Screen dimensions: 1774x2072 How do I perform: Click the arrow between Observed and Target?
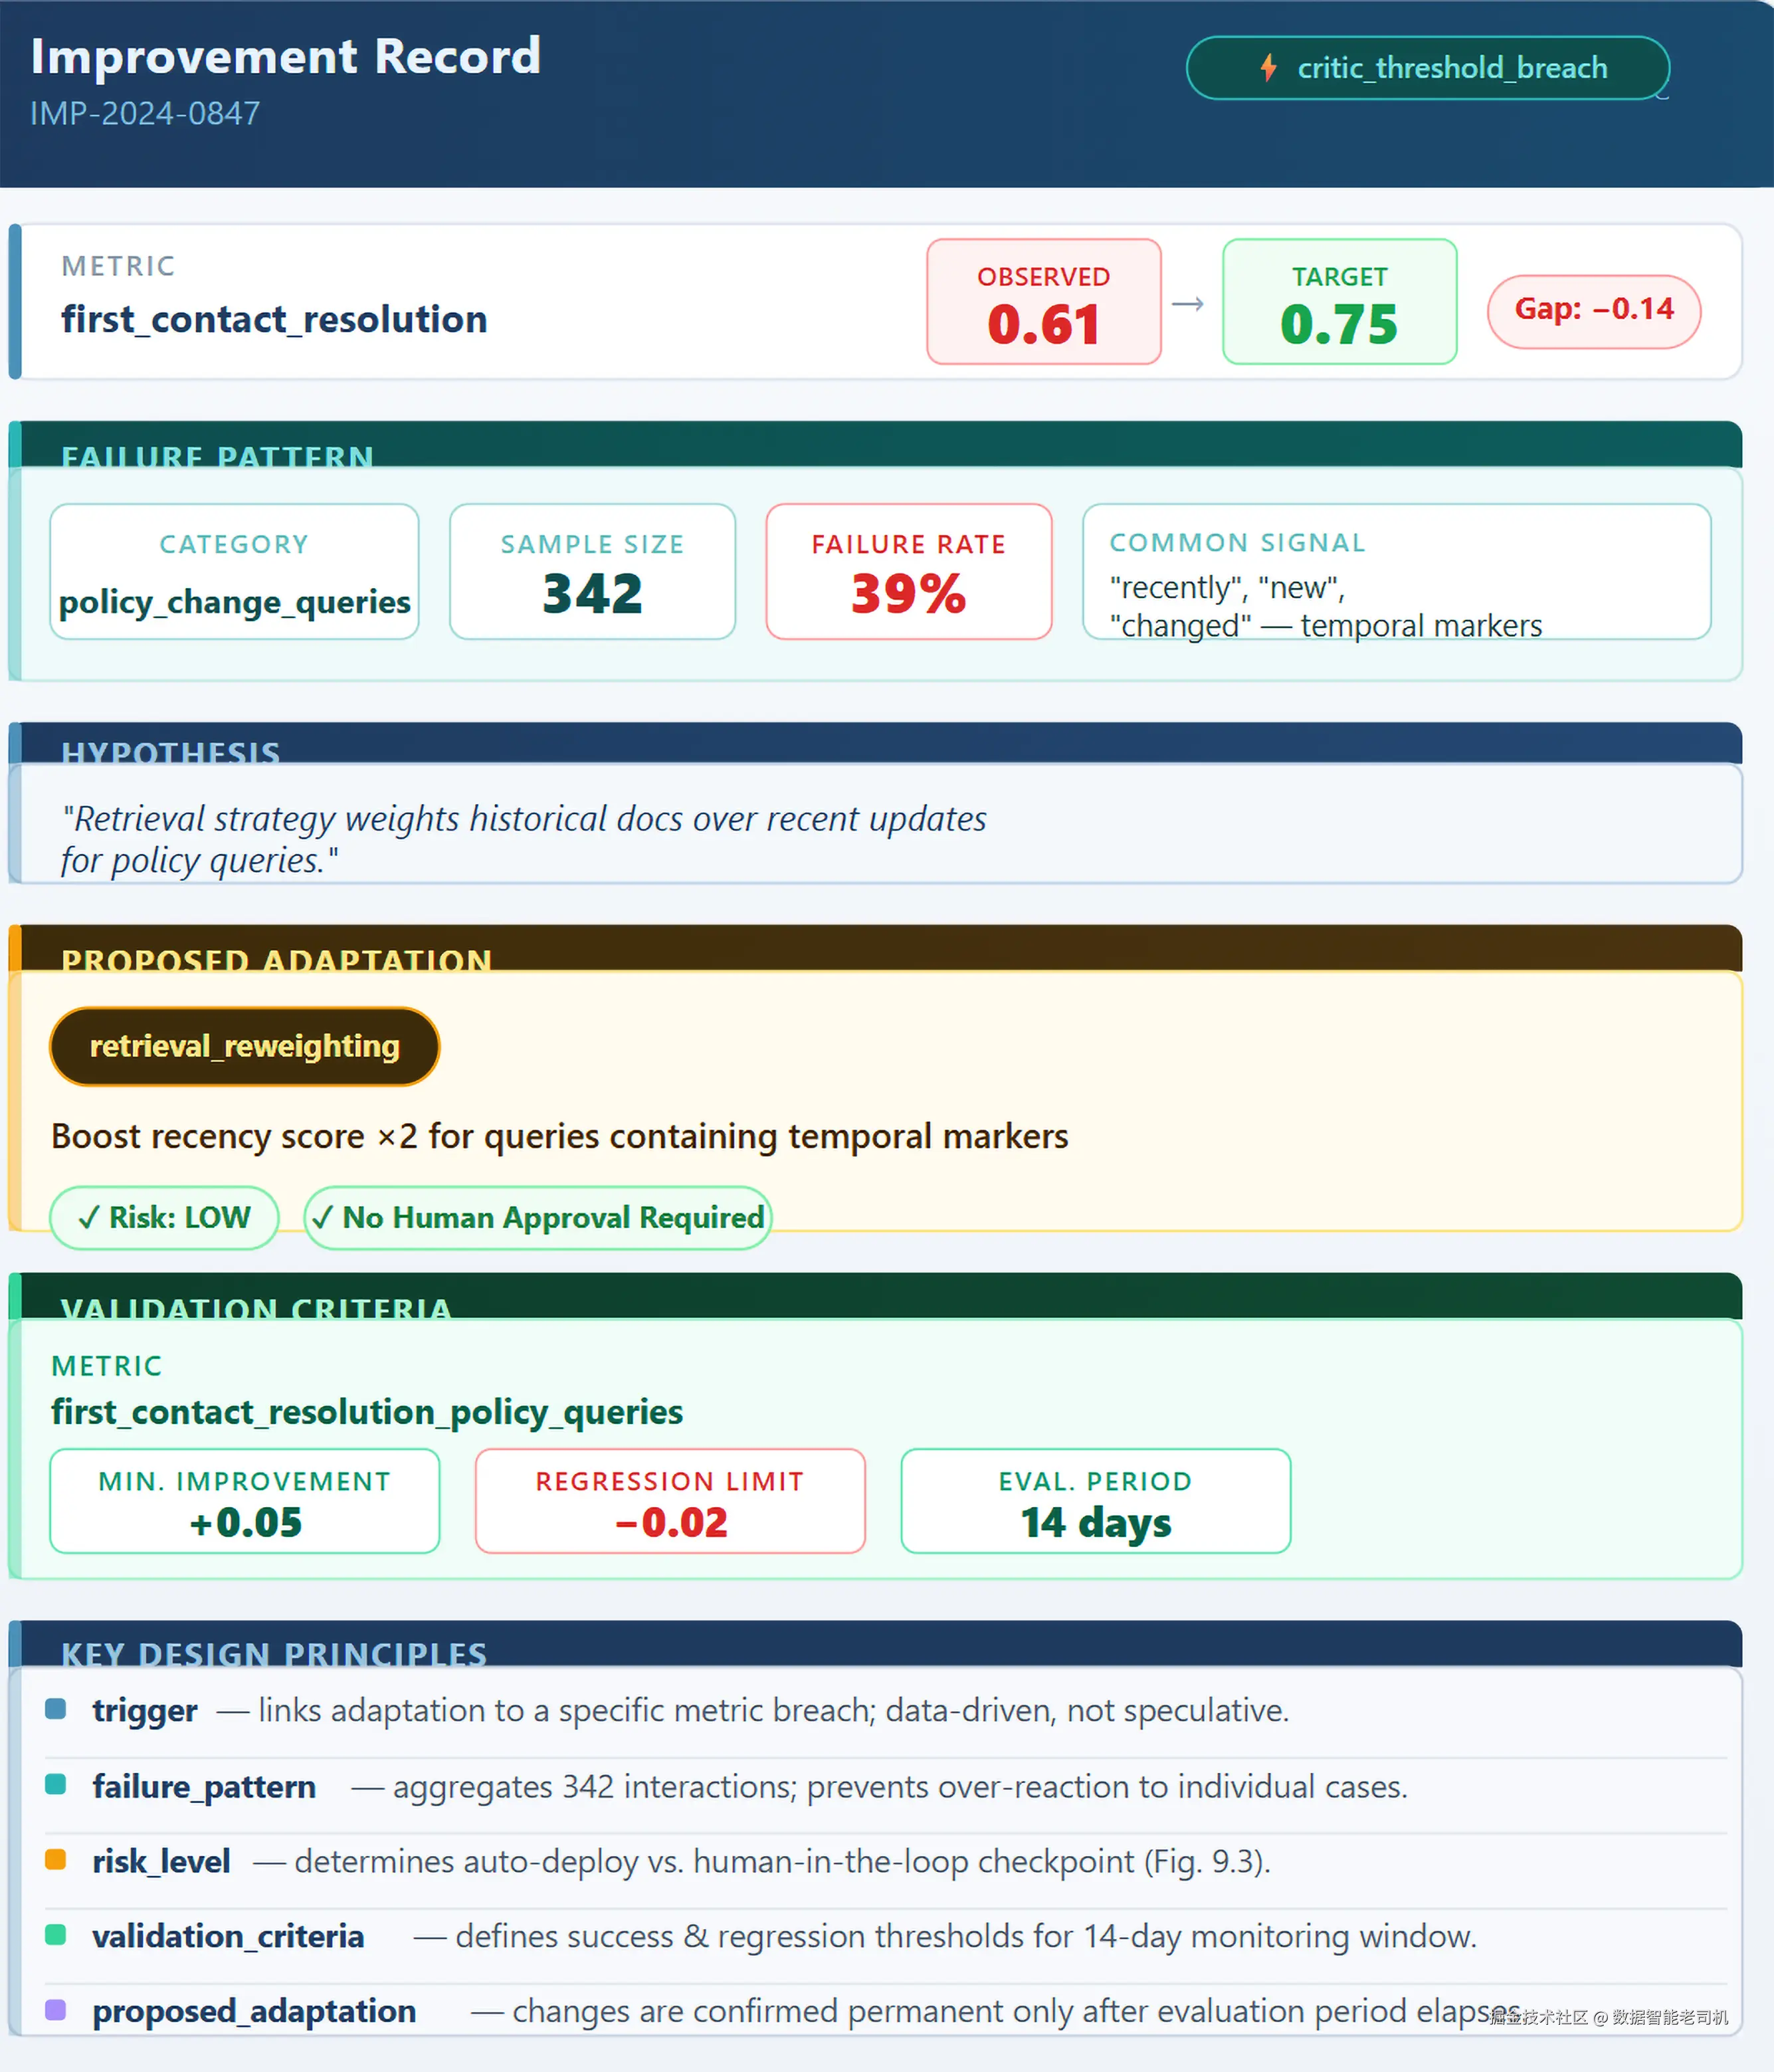1187,304
